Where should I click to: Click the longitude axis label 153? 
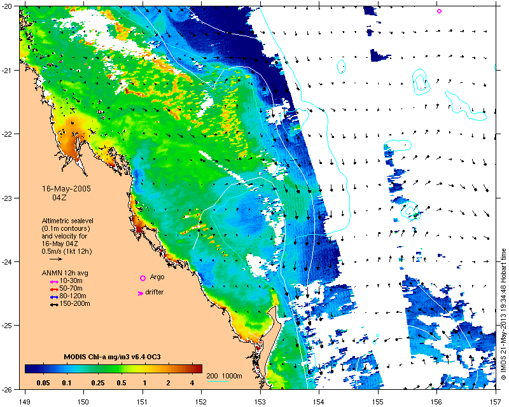coord(260,402)
